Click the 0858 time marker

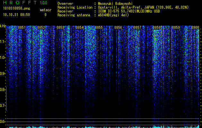[x=157, y=28]
